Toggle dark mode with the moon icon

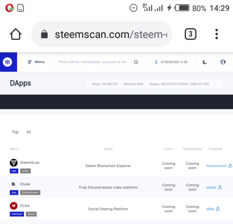click(x=205, y=62)
